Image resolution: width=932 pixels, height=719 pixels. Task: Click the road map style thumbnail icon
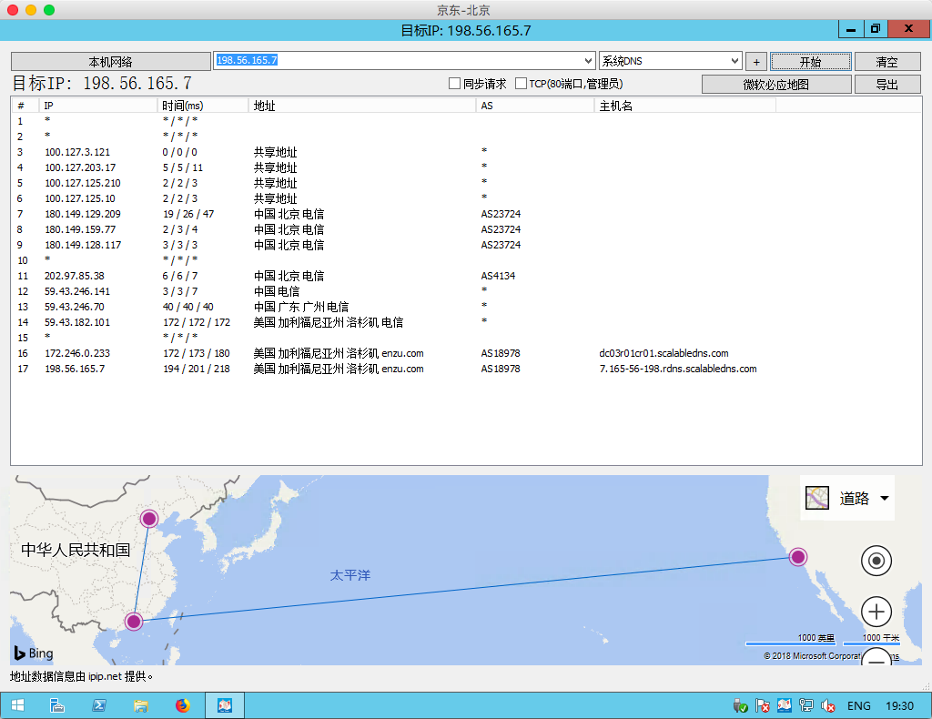click(816, 498)
